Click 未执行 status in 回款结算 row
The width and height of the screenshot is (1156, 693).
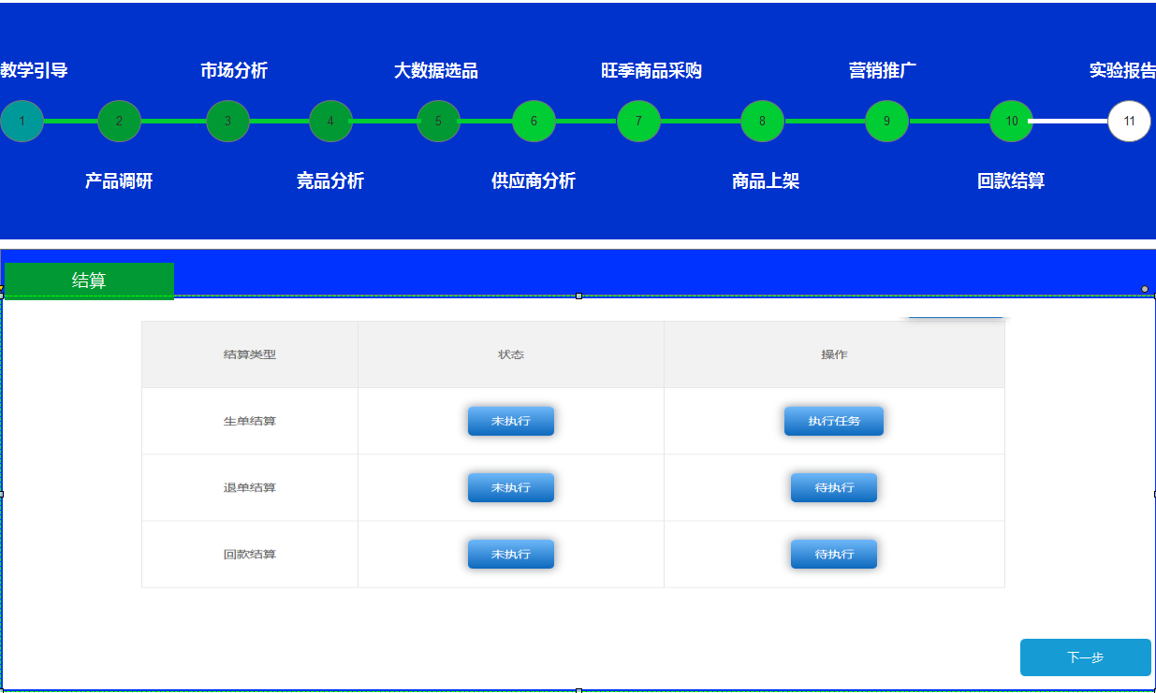point(510,554)
